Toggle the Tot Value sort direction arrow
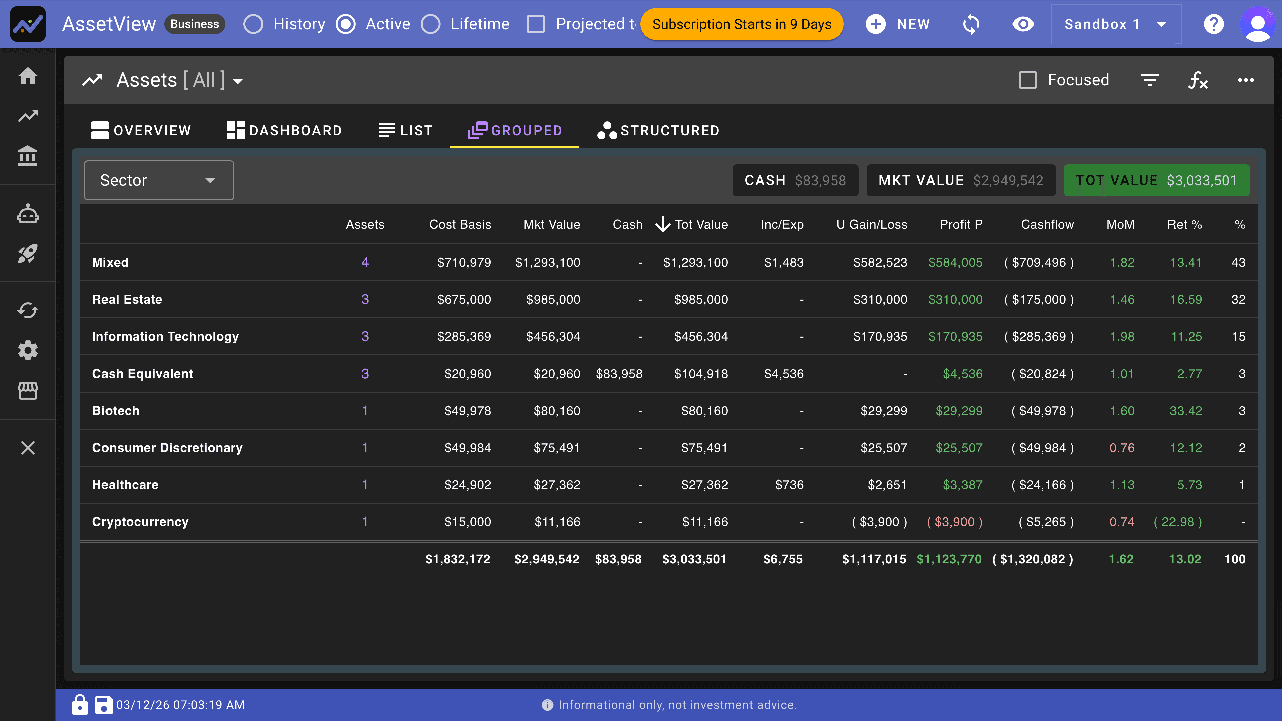This screenshot has width=1282, height=721. (662, 224)
